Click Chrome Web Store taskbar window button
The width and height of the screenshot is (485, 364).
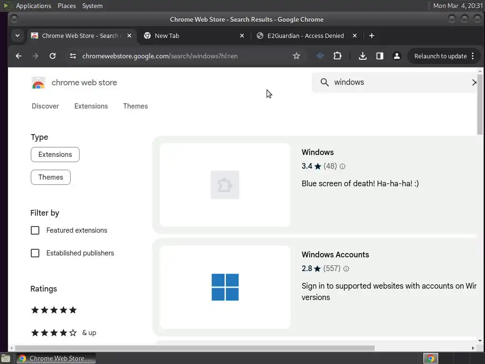56,358
